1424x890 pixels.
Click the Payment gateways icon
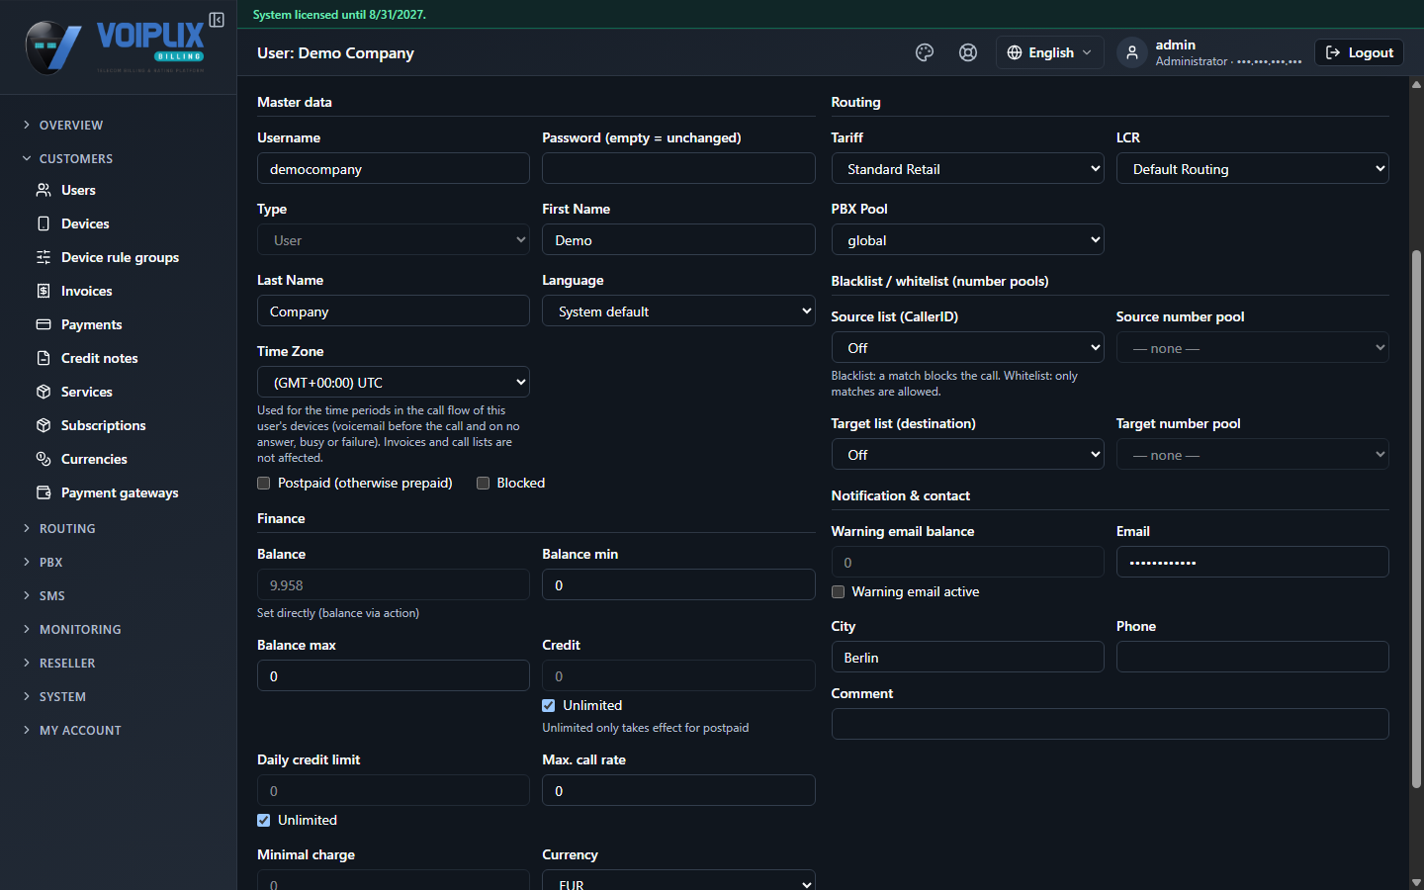point(44,492)
